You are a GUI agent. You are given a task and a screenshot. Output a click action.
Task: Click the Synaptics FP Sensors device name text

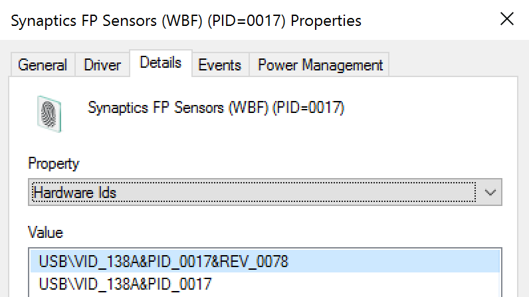tap(216, 108)
